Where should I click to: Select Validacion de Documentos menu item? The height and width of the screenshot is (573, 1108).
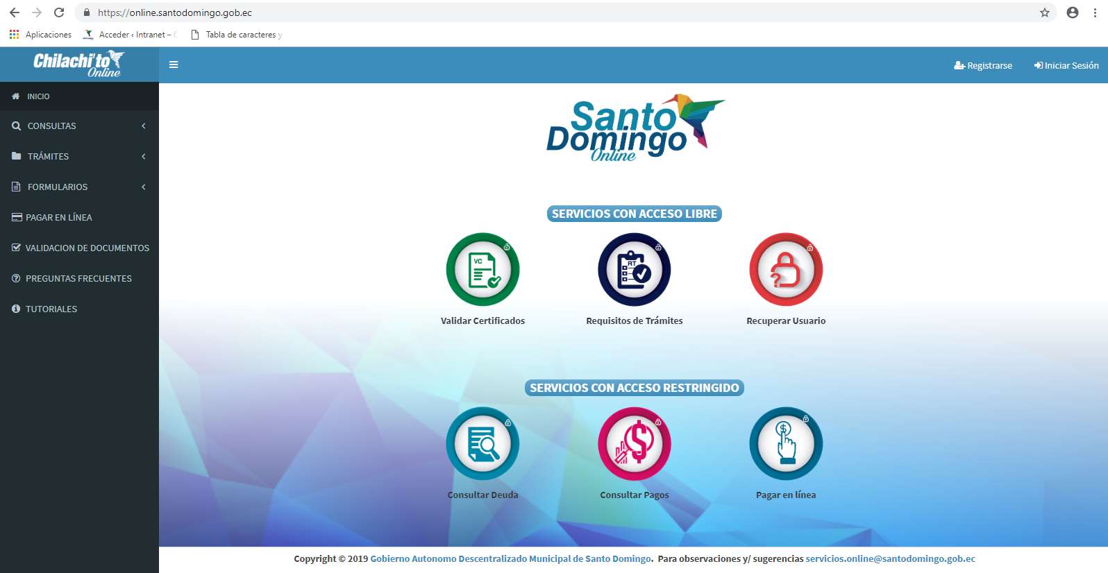point(87,248)
